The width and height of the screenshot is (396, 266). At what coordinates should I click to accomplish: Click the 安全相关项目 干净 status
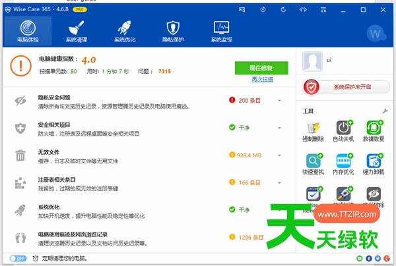click(x=244, y=128)
